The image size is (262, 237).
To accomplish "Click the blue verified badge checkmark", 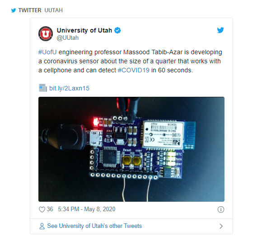I will (x=117, y=30).
